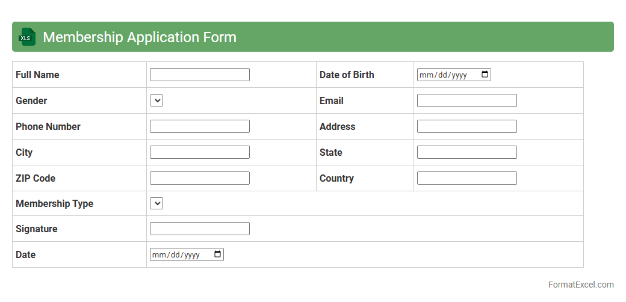Screen dimensions: 626x302
Task: Click the Membership Type label
Action: pos(54,203)
